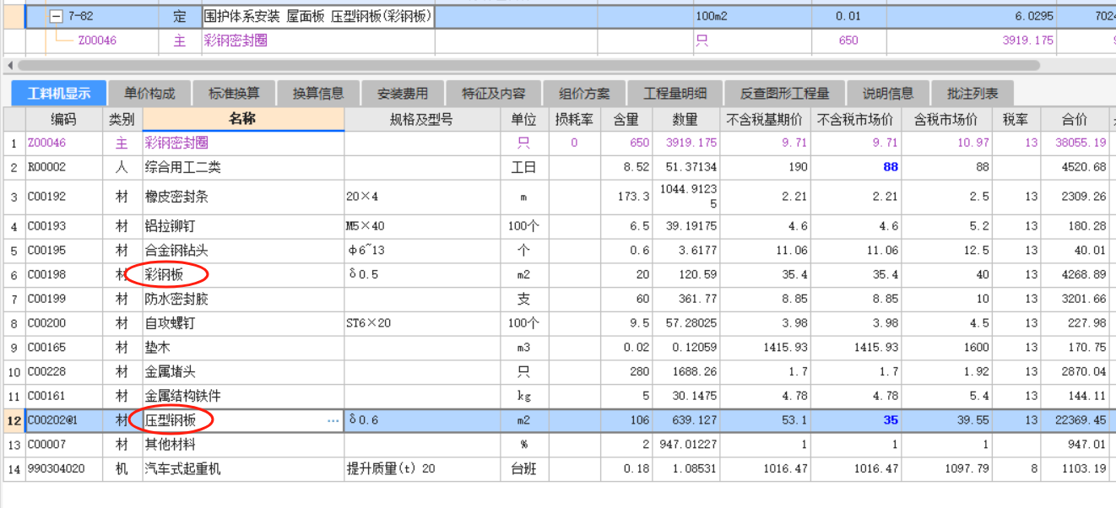The width and height of the screenshot is (1116, 508).
Task: Click 合价 value 22369.45
Action: [1075, 420]
